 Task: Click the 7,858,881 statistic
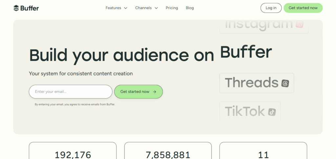click(x=168, y=155)
